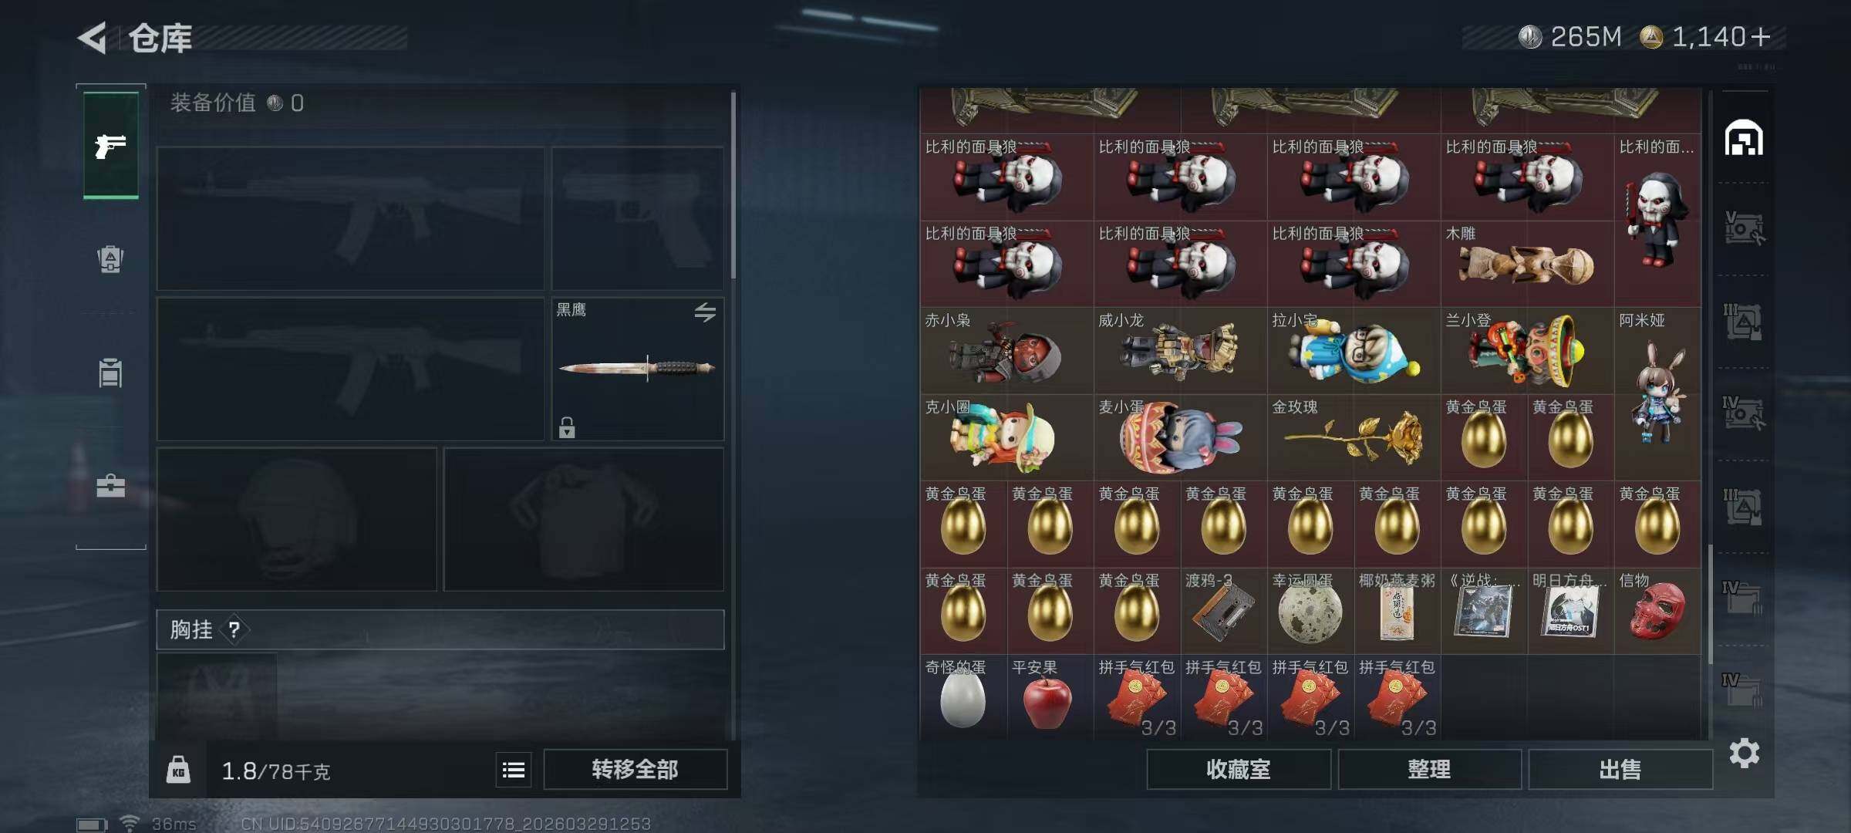
Task: Click the 整理 sort button
Action: coord(1429,770)
